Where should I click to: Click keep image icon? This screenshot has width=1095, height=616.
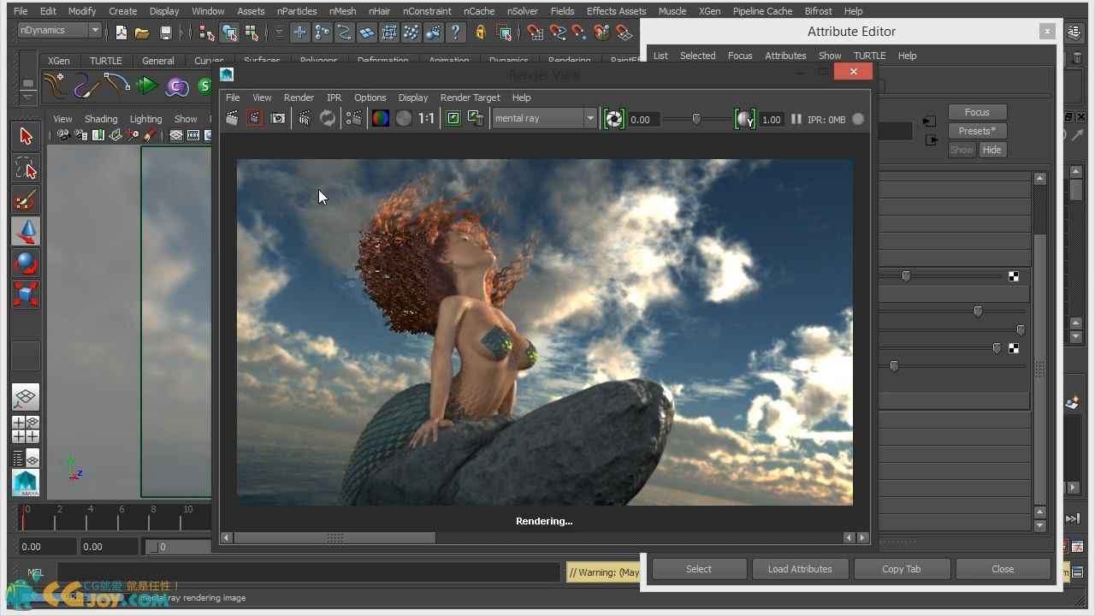click(x=453, y=119)
